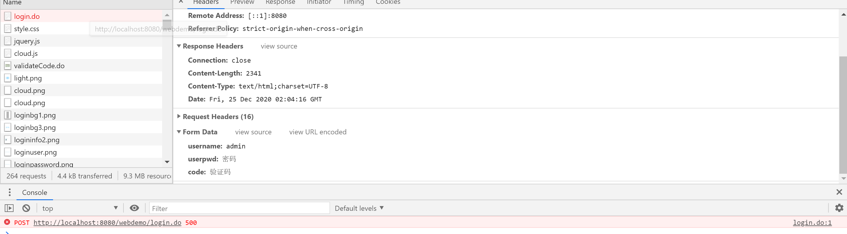
Task: Close the request details pane
Action: click(x=181, y=2)
